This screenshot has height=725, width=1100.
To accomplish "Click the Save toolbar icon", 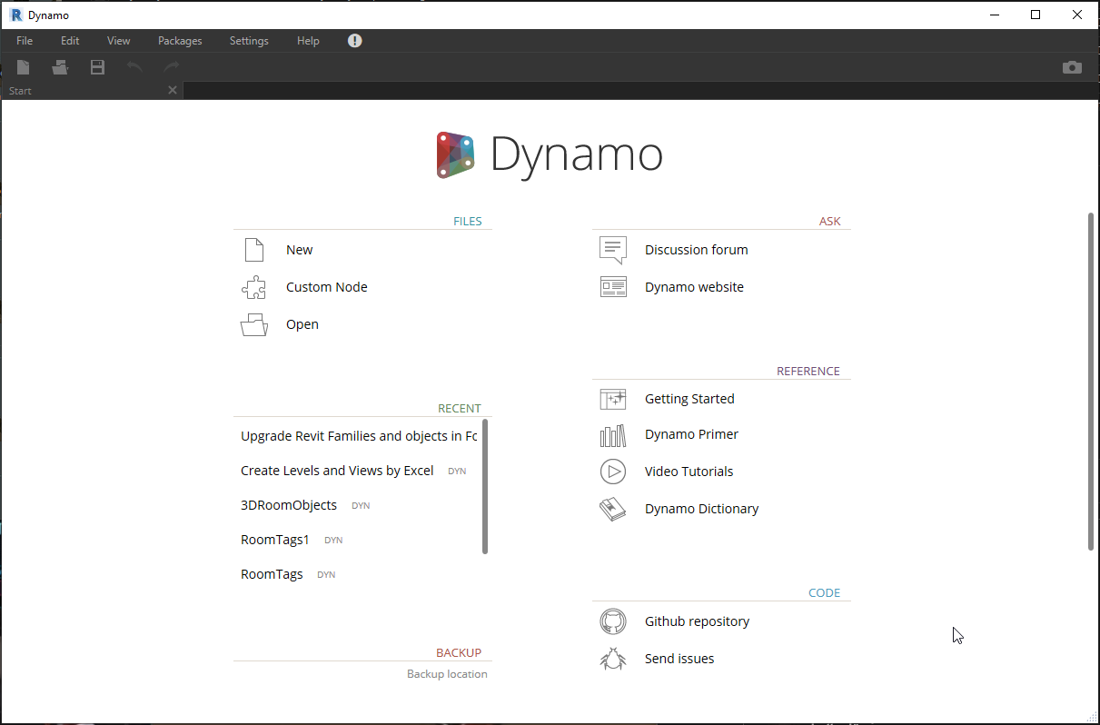I will tap(97, 67).
